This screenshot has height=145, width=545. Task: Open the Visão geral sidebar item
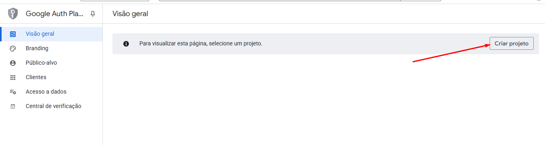51,34
